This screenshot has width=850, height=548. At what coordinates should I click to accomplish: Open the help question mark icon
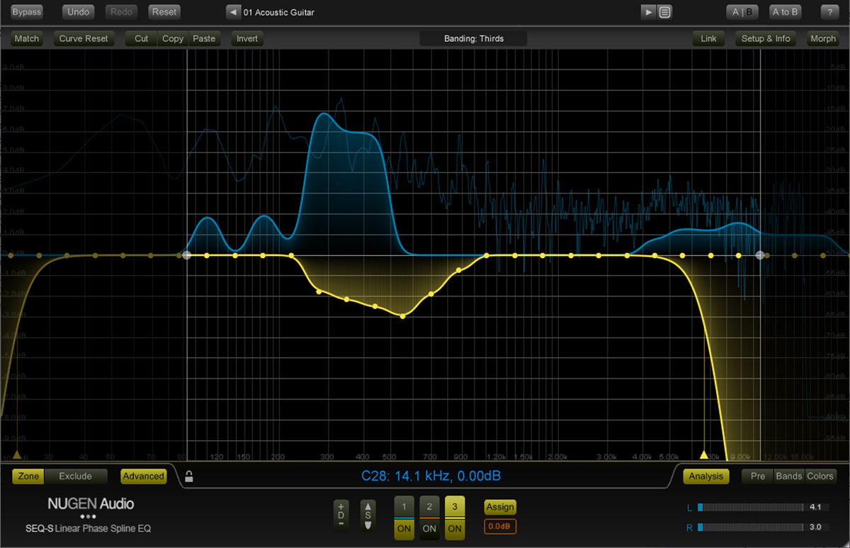click(x=830, y=11)
